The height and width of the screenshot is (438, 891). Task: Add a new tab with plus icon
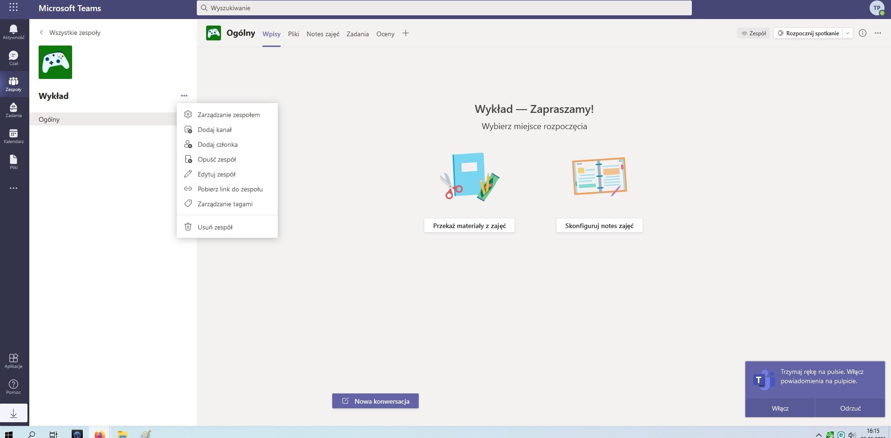[406, 33]
